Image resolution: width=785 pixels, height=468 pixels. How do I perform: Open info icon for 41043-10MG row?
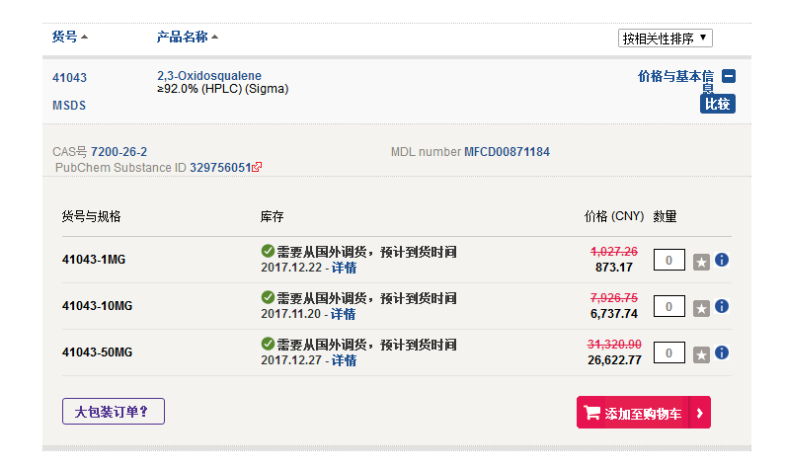point(722,307)
